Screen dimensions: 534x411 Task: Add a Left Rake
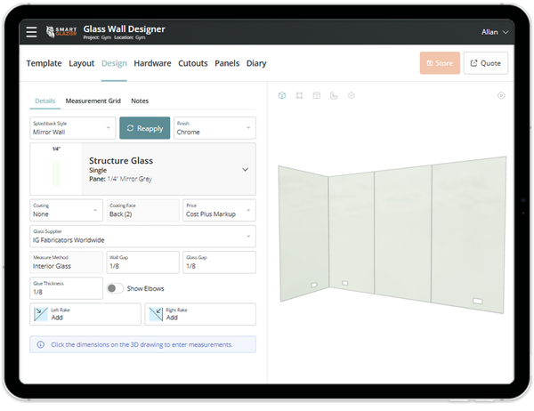point(85,314)
